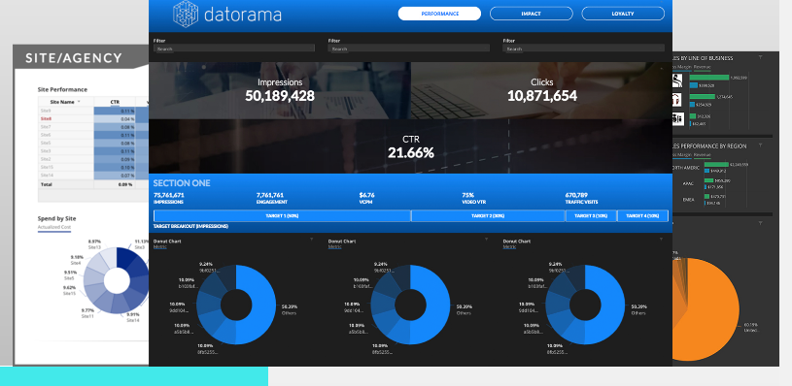Click Metric link under middle Donut Chart
This screenshot has height=386, width=792.
coord(334,247)
